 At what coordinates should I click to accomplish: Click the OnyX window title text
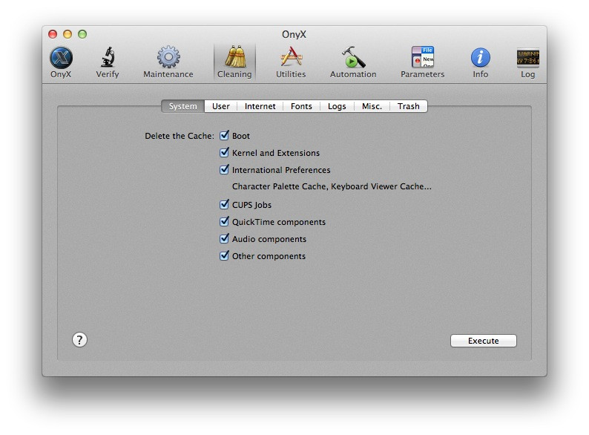294,35
